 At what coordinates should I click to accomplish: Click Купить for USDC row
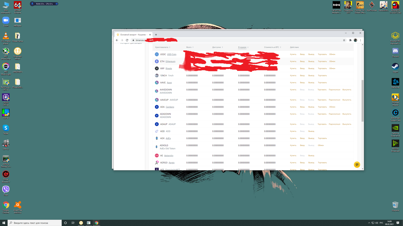pos(293,54)
